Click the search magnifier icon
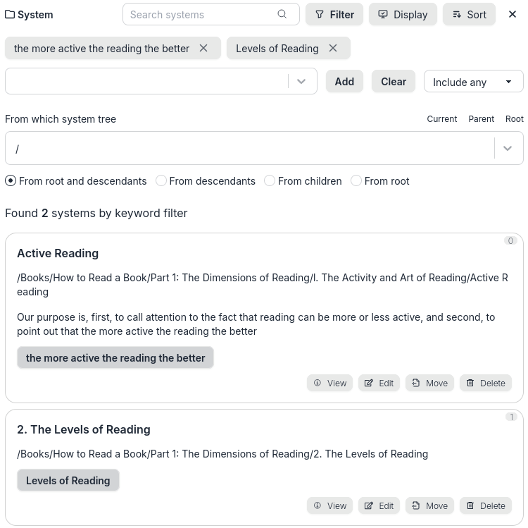The width and height of the screenshot is (528, 528). pos(282,14)
